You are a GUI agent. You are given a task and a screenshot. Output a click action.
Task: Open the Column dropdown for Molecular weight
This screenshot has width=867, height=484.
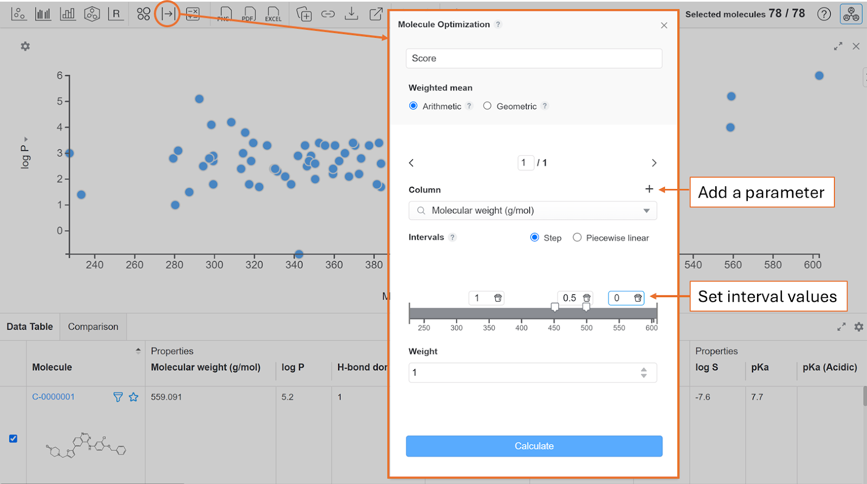click(533, 211)
